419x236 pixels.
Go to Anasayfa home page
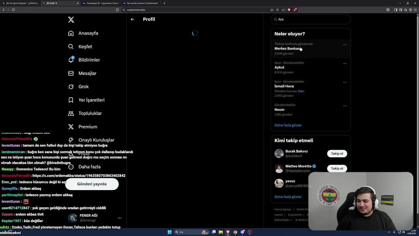83,33
